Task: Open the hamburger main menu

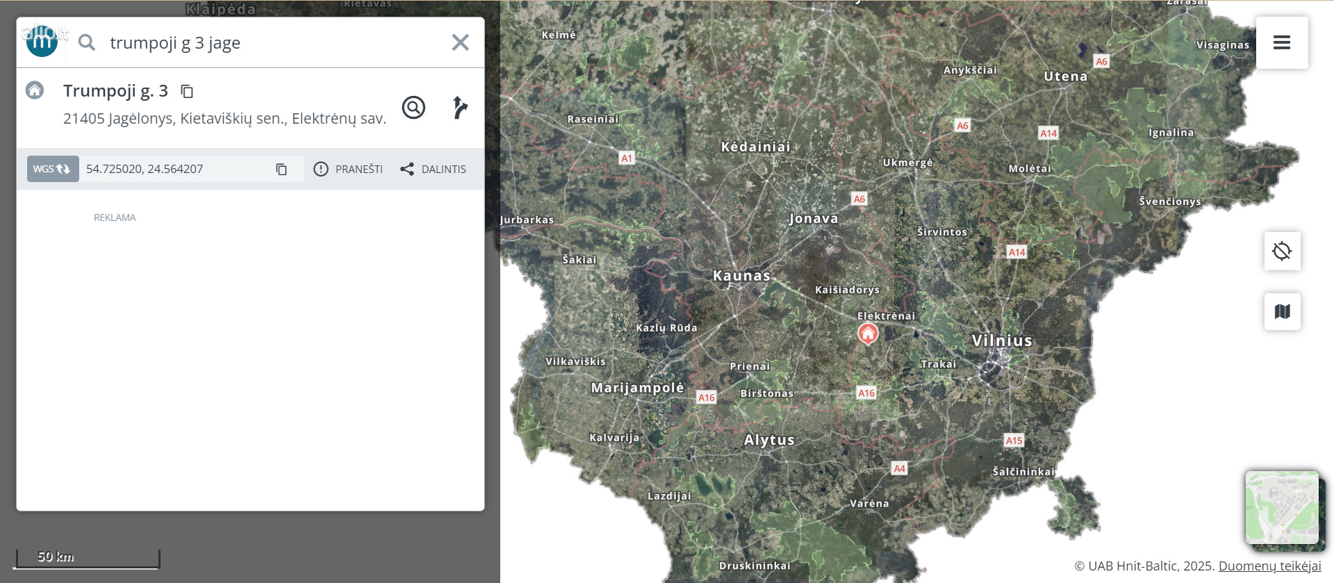Action: click(x=1281, y=43)
